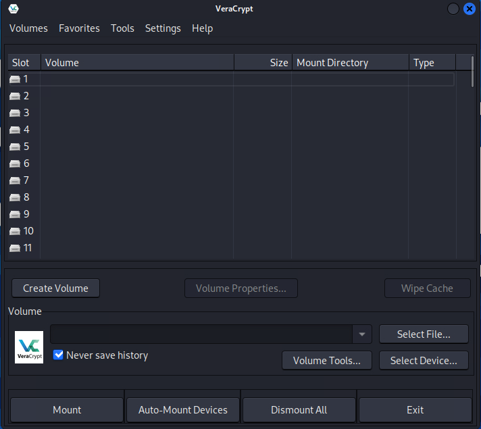
Task: Click the Dismount All button
Action: click(299, 410)
